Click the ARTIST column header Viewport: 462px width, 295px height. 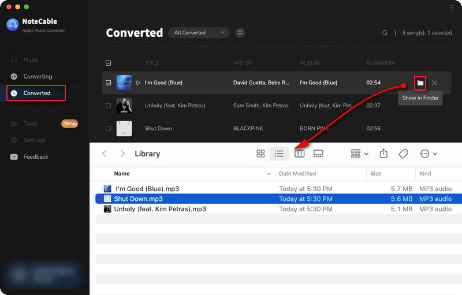243,63
